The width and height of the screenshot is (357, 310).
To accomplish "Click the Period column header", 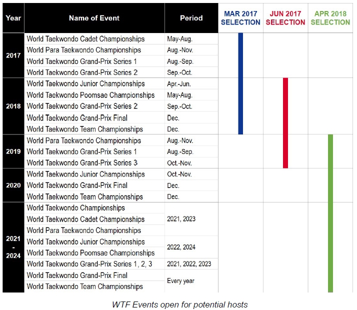I will click(191, 18).
